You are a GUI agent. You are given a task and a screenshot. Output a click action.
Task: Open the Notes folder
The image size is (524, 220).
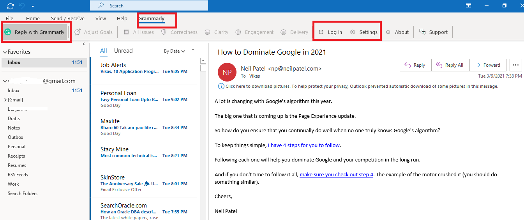14,128
